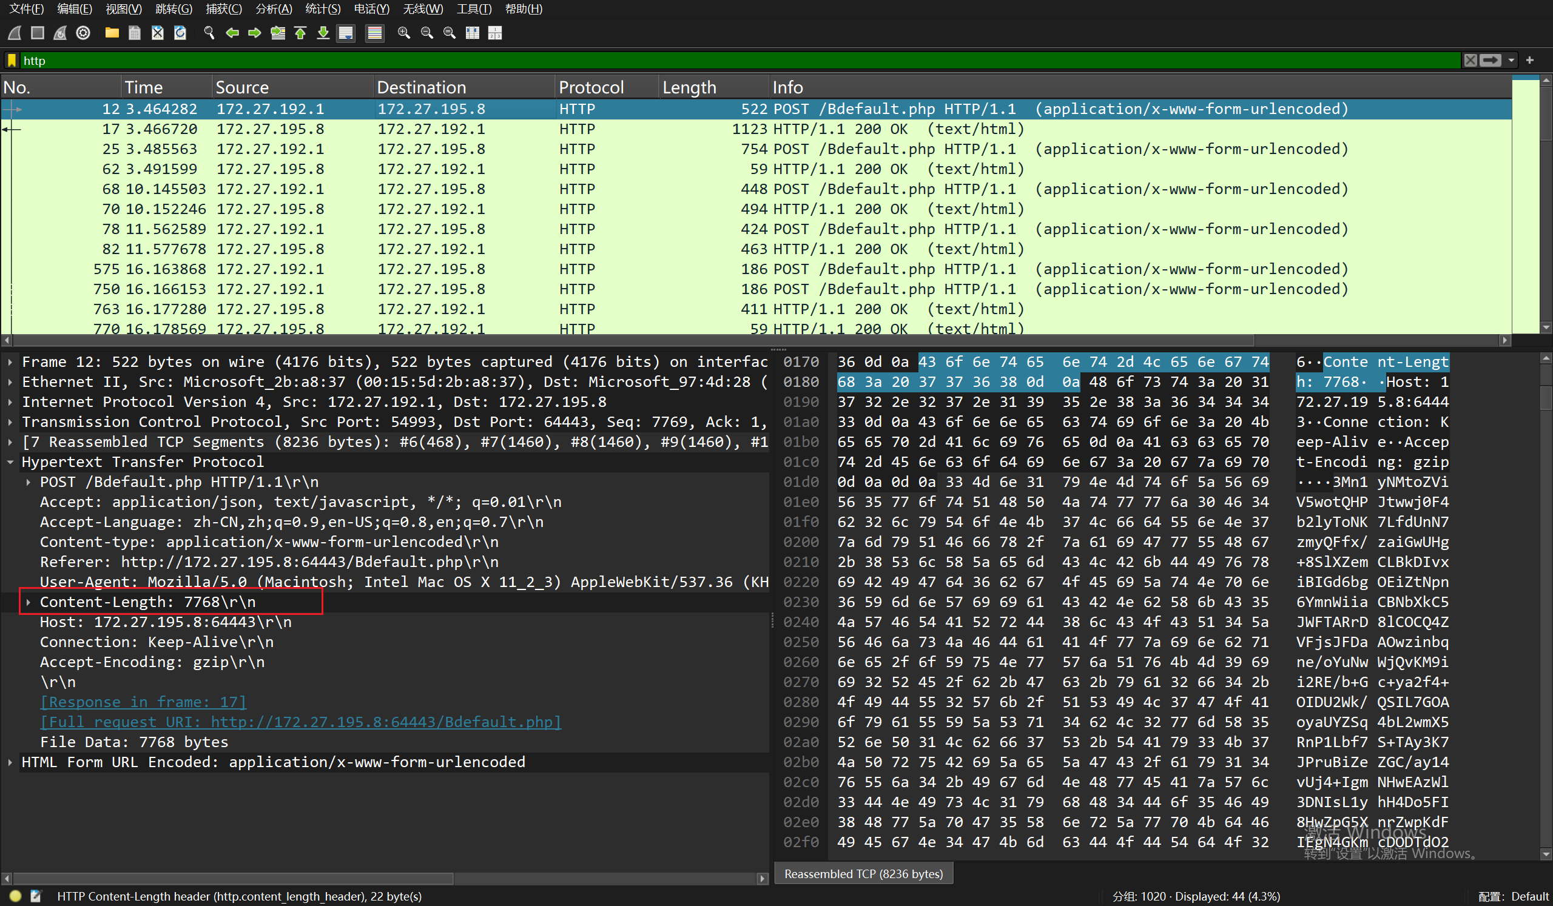Image resolution: width=1553 pixels, height=906 pixels.
Task: Open the 分析(A) menu
Action: click(273, 8)
